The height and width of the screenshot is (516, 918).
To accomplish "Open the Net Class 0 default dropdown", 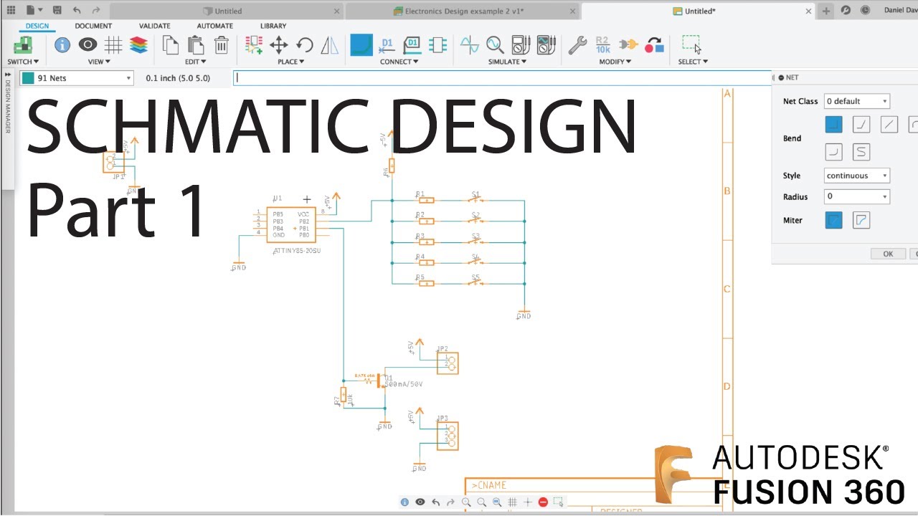I will (x=856, y=101).
